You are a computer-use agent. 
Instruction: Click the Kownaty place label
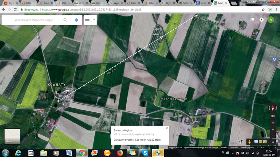coord(57,85)
